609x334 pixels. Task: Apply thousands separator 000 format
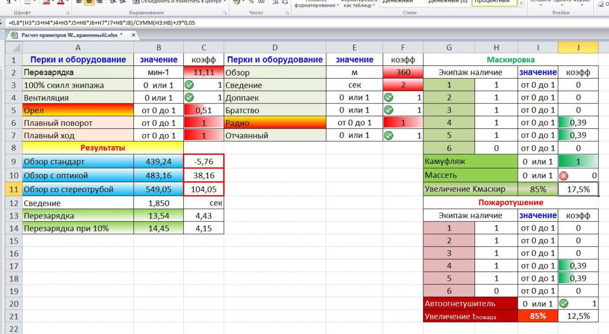[262, 2]
